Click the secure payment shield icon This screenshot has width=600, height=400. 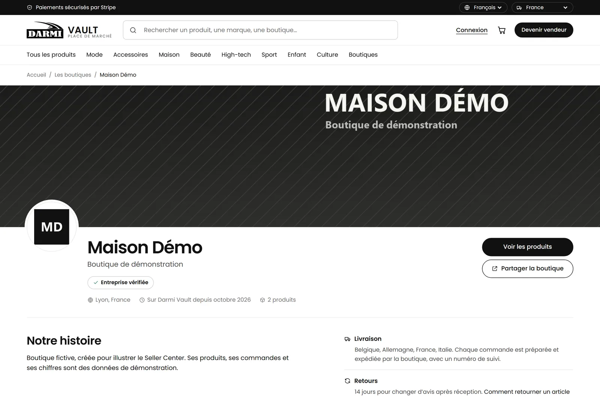point(30,7)
